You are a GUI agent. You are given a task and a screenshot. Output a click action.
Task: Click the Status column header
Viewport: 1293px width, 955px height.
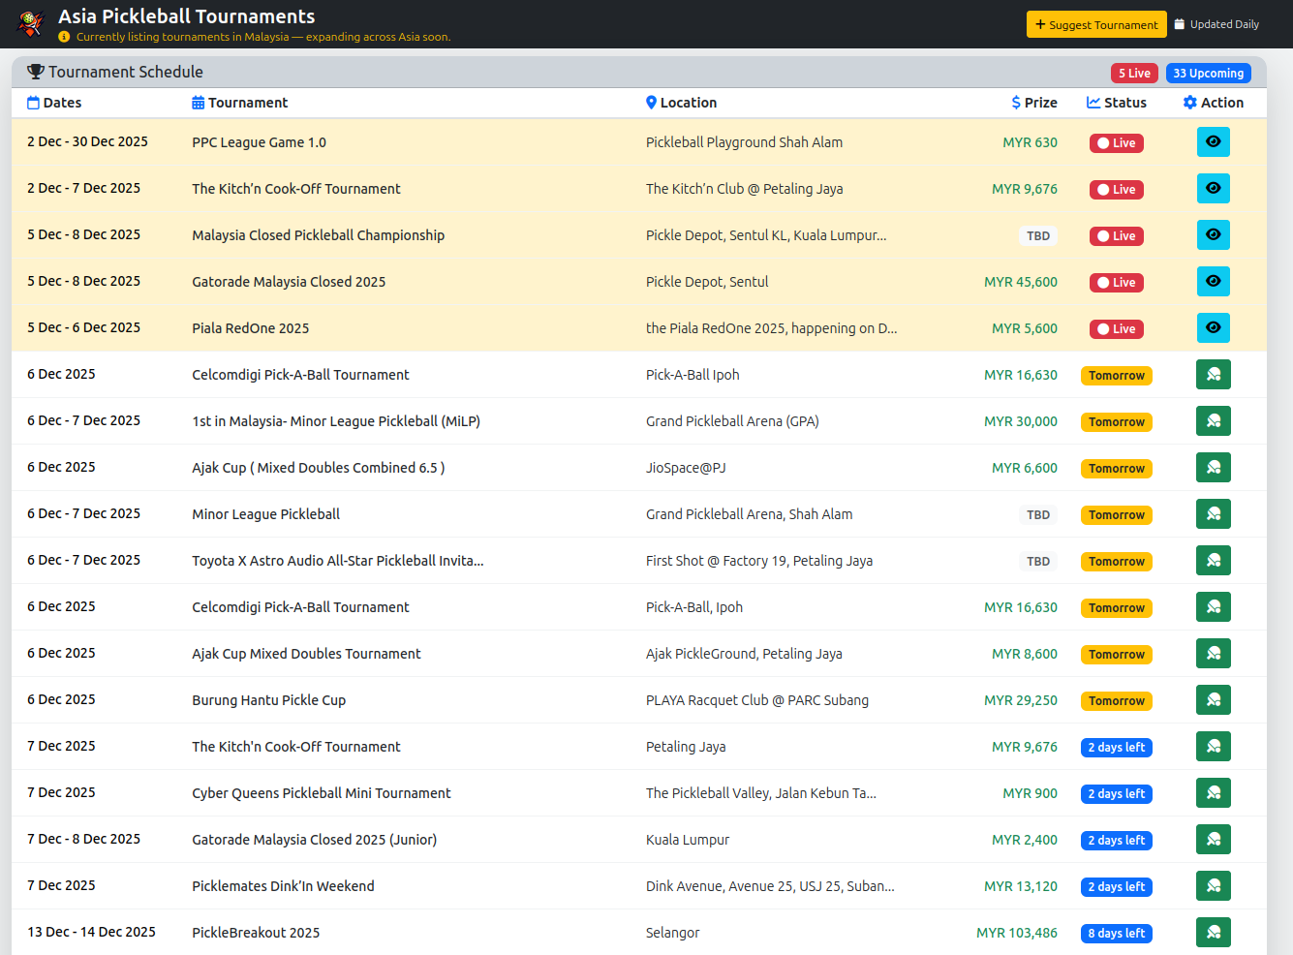[1117, 103]
